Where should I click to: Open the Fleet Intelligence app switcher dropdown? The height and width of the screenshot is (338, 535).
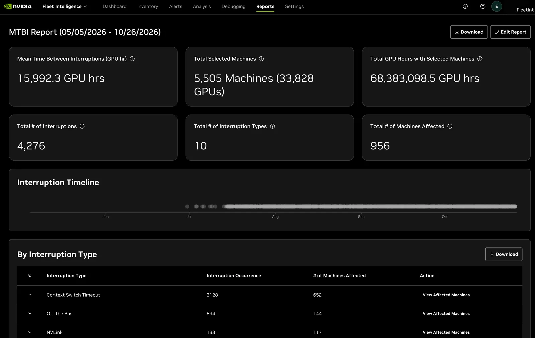(65, 6)
